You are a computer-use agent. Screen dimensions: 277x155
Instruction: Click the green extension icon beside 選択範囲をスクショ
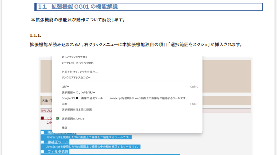pos(58,118)
